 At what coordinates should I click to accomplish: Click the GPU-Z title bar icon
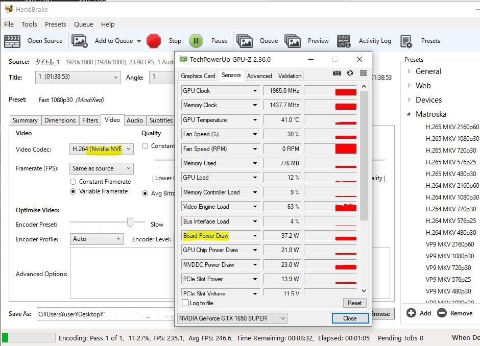point(183,59)
